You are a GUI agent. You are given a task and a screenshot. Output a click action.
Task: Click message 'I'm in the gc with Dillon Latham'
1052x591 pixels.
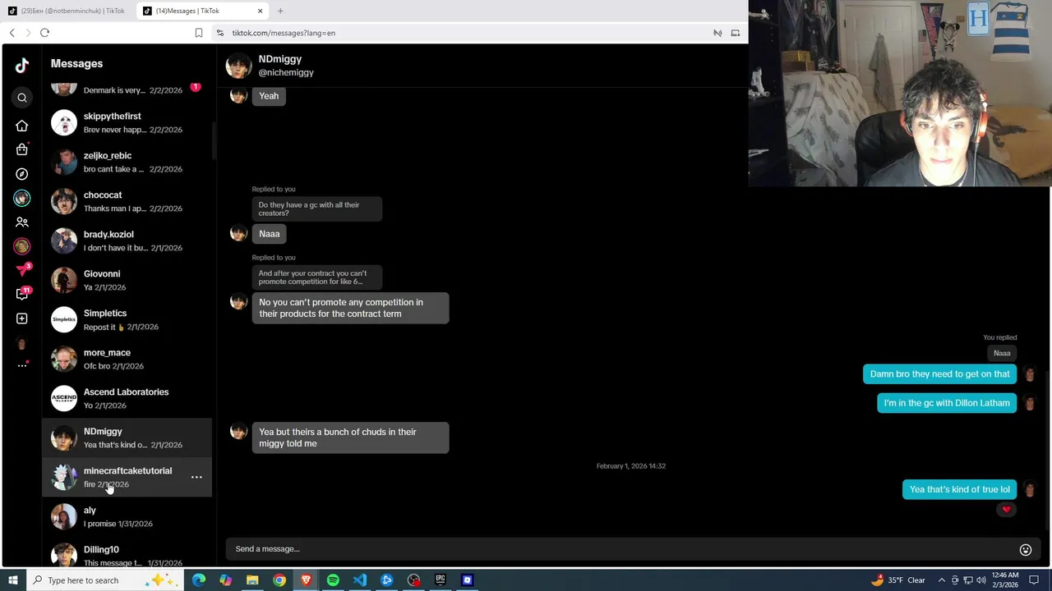947,403
